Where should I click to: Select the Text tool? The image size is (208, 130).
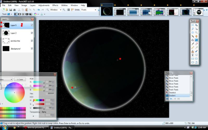tap(193, 55)
